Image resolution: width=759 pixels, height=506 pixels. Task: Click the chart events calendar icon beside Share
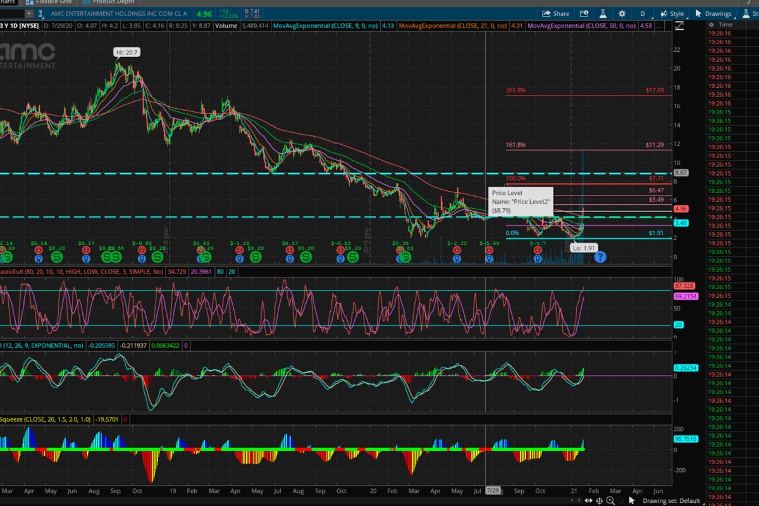click(584, 13)
